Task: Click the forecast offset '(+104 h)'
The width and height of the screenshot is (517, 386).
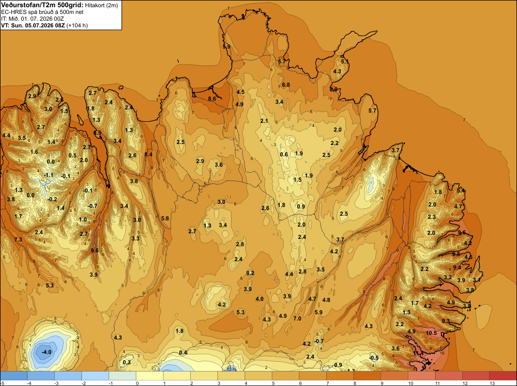Action: (77, 25)
